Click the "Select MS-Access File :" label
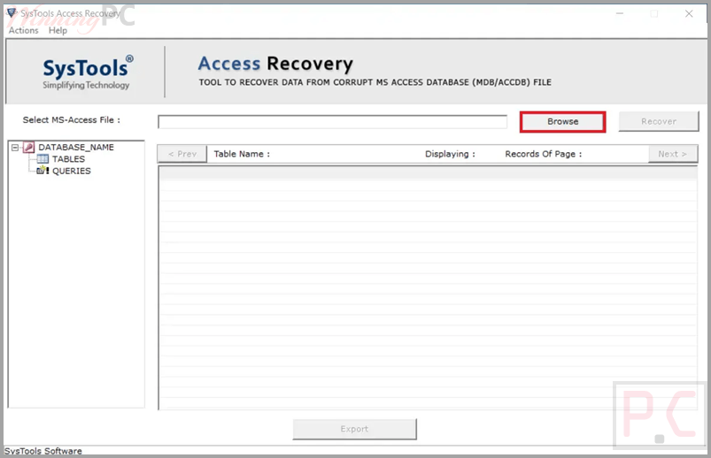The image size is (711, 458). (71, 120)
